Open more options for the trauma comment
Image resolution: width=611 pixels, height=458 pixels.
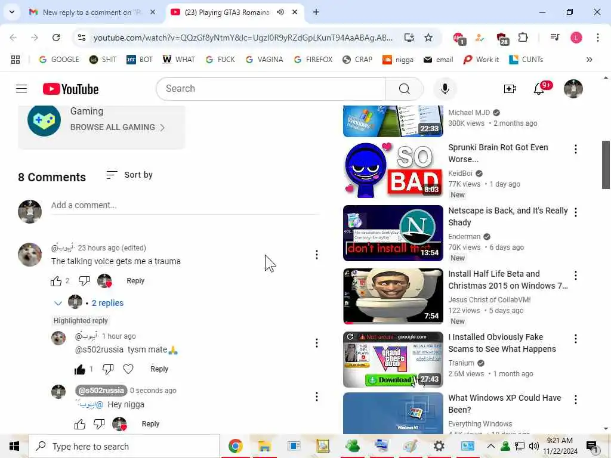[x=316, y=255]
